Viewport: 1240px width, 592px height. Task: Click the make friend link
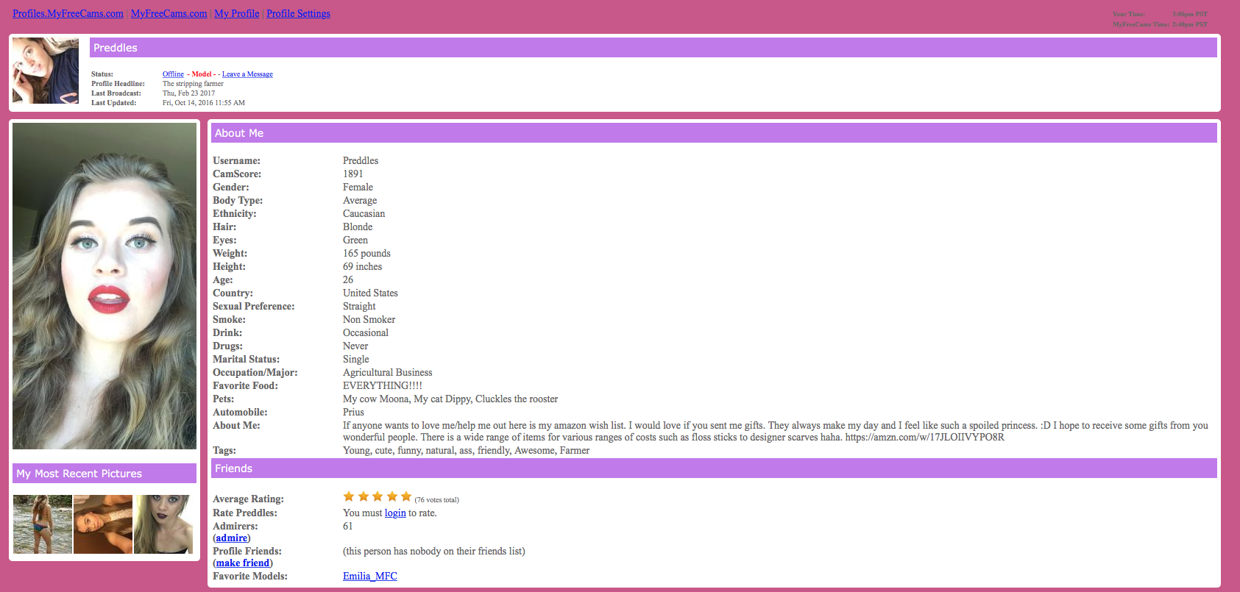[x=243, y=563]
